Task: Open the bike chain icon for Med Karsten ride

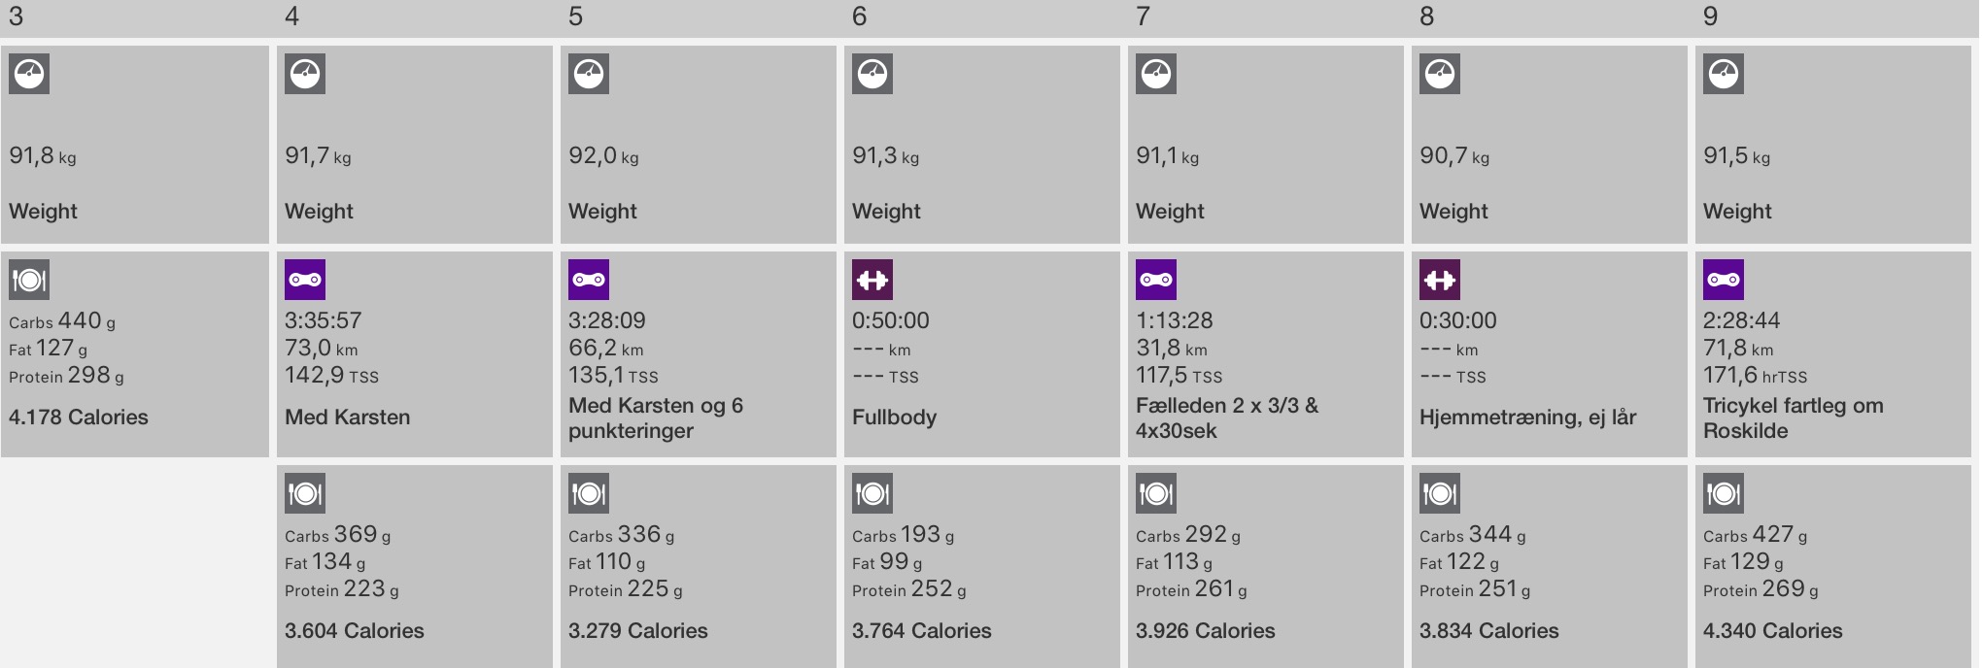Action: (305, 280)
